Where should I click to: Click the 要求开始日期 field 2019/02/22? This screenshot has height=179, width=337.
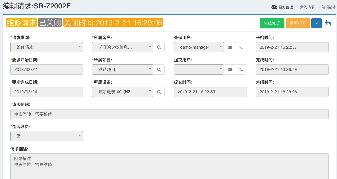(x=46, y=69)
